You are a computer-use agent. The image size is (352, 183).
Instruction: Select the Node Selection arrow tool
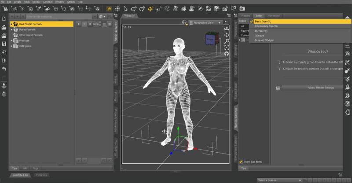pyautogui.click(x=125, y=9)
